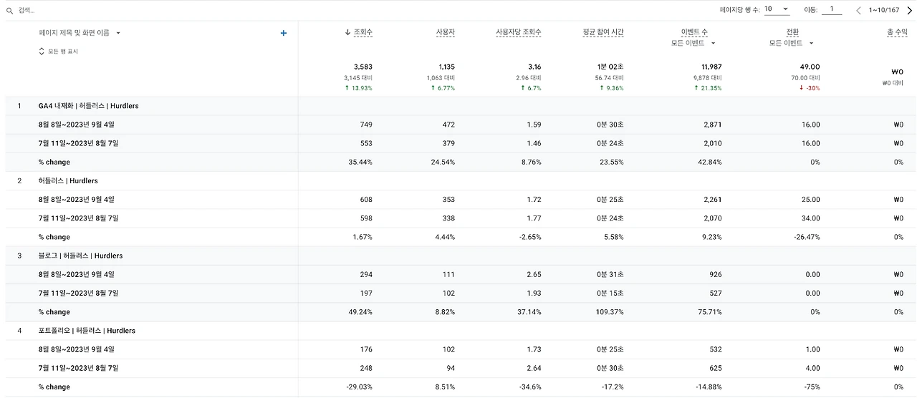Click total conversions value 49.00

(x=810, y=67)
